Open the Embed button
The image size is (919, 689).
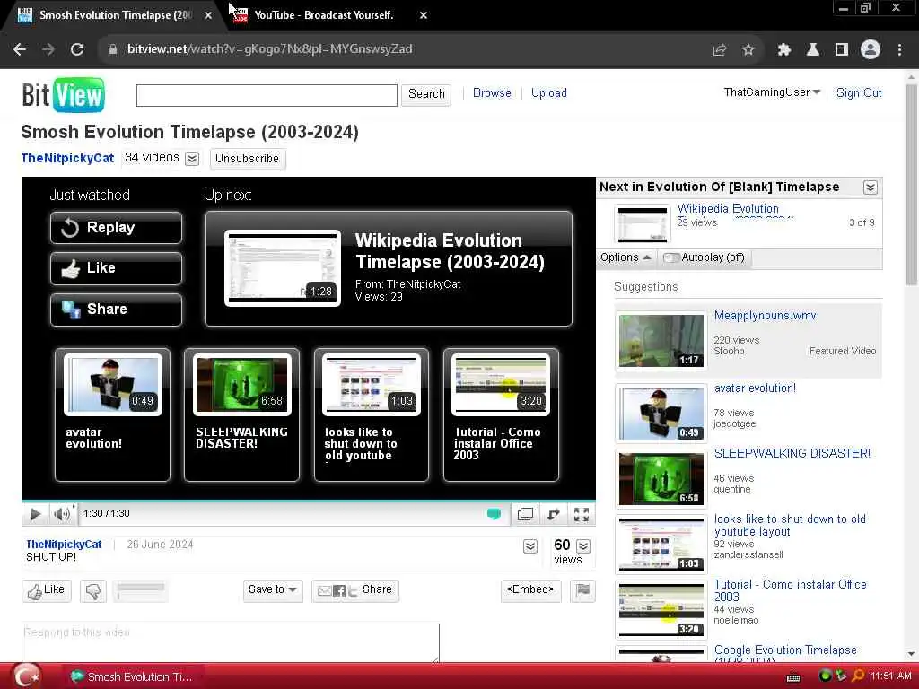click(530, 590)
